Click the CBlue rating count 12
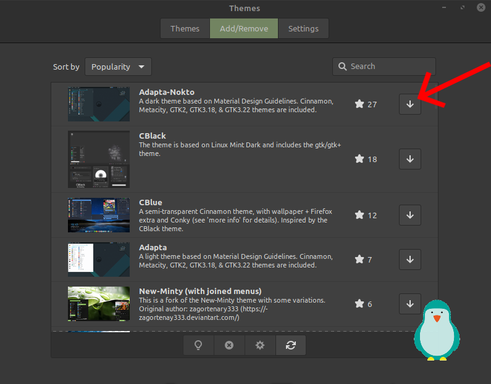This screenshot has height=384, width=491. 372,215
